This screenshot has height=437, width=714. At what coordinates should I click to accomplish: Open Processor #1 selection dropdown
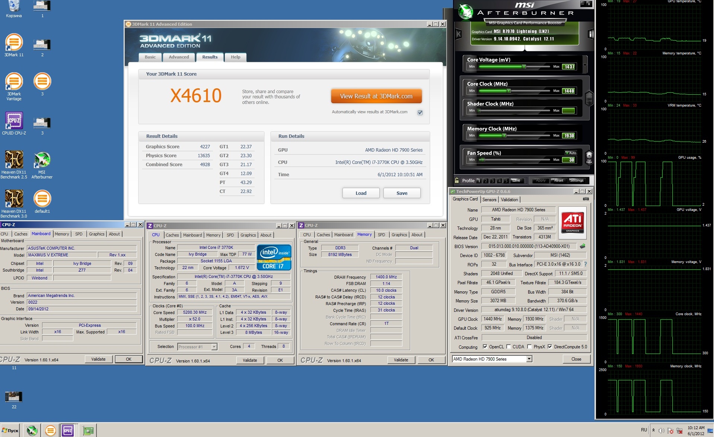tap(214, 347)
